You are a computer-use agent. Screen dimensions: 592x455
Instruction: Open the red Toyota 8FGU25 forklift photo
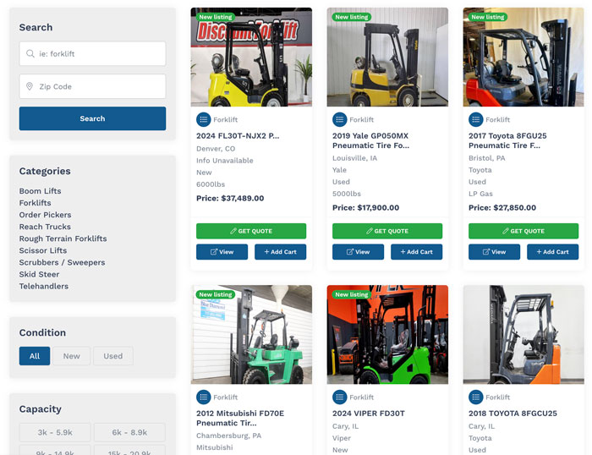(523, 57)
